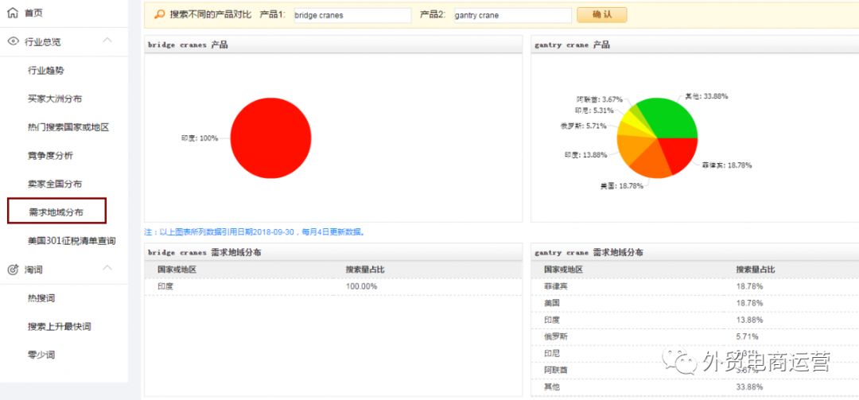Open 买家大洲分布 in the sidebar
859x400 pixels.
click(x=55, y=99)
